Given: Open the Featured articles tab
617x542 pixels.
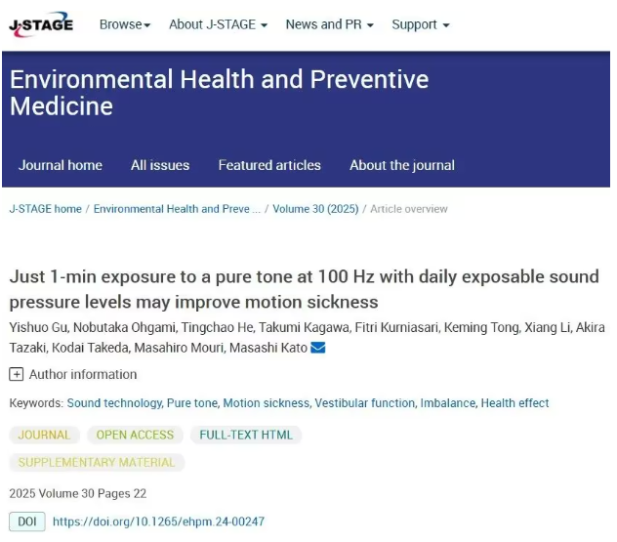Looking at the screenshot, I should (x=269, y=165).
